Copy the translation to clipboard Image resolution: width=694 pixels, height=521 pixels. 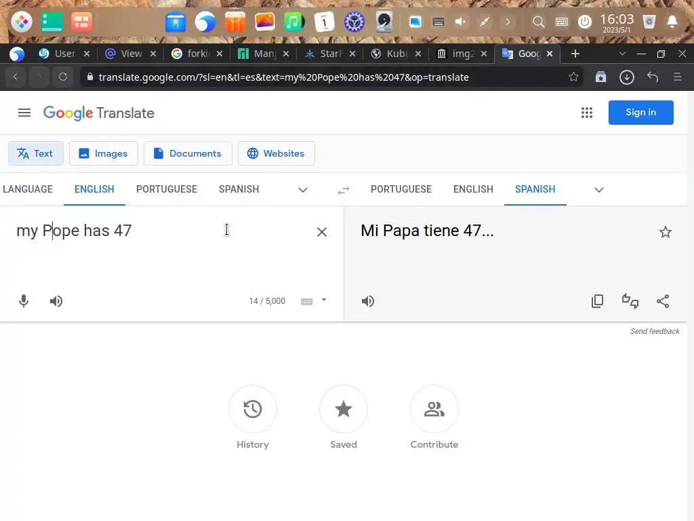click(x=598, y=301)
